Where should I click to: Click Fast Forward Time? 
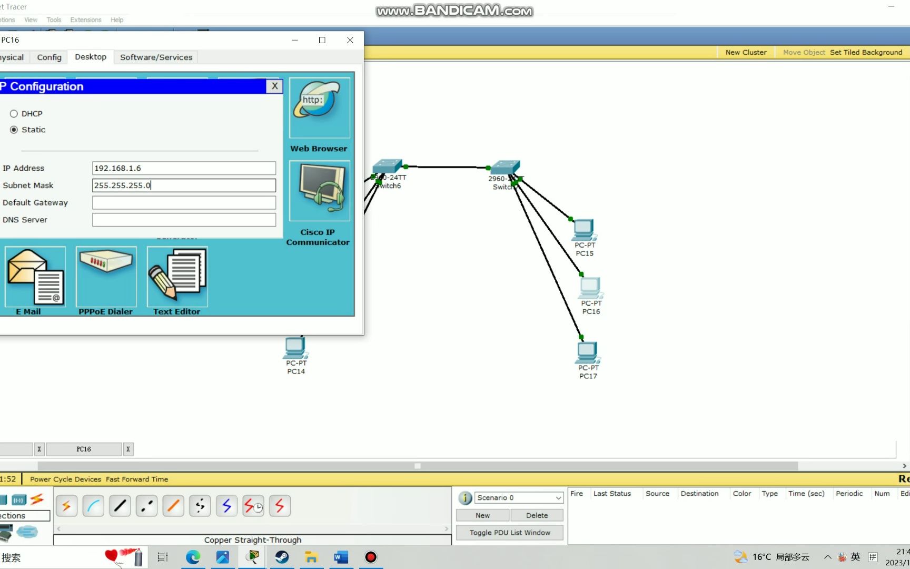click(x=137, y=479)
